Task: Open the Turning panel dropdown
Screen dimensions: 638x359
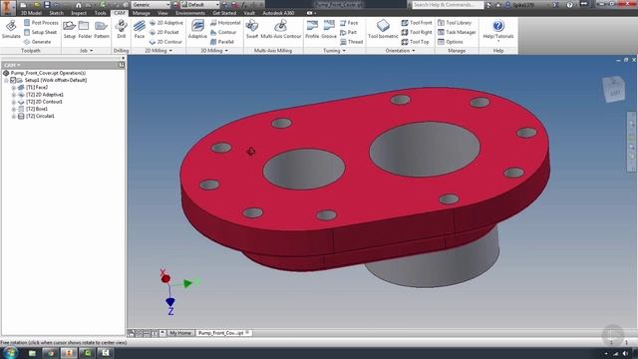Action: [x=335, y=51]
